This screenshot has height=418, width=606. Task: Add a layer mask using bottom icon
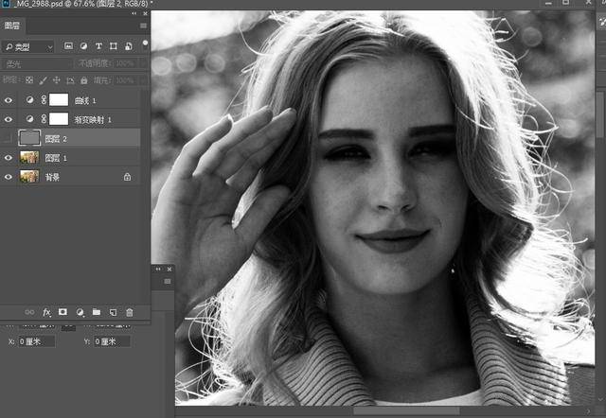(x=62, y=312)
